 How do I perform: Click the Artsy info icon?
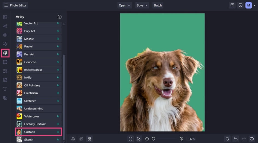click(60, 17)
